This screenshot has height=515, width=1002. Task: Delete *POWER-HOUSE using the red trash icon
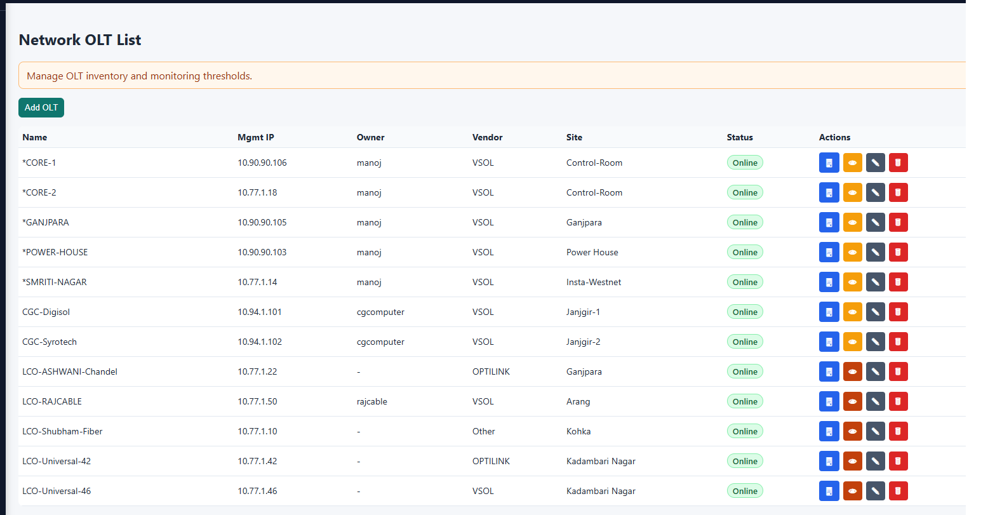[x=898, y=252]
